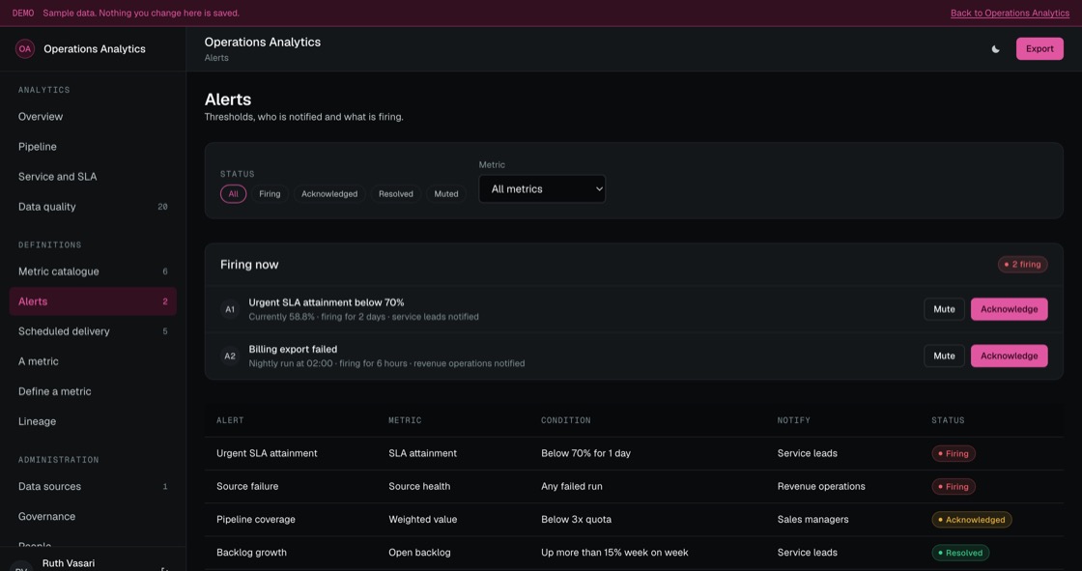Viewport: 1082px width, 571px height.
Task: Open Data quality section
Action: pyautogui.click(x=93, y=207)
